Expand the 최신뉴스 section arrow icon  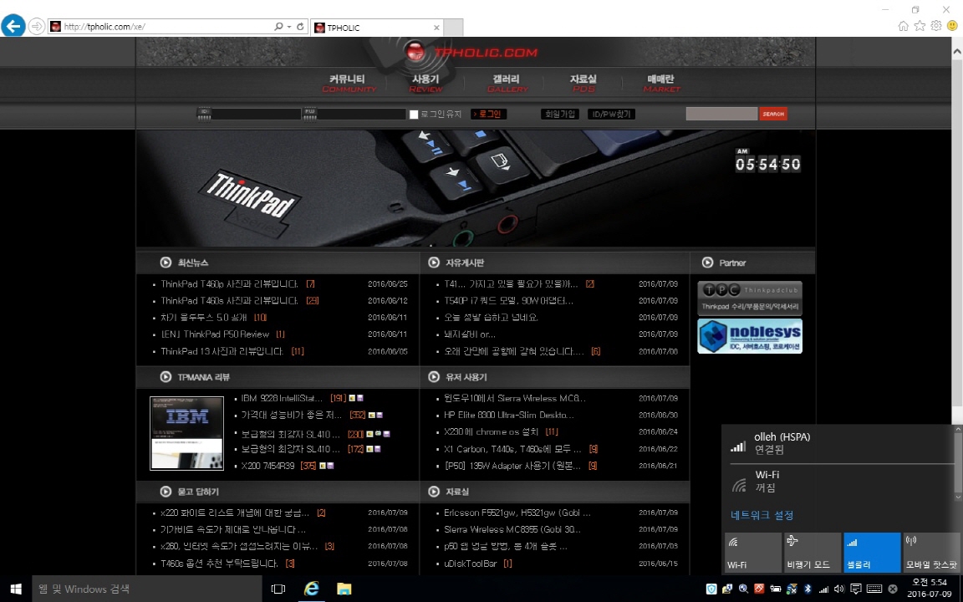click(x=166, y=263)
